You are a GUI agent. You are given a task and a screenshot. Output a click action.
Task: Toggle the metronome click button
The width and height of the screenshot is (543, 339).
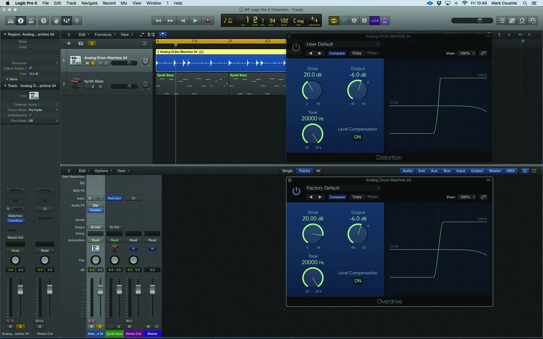tap(385, 21)
